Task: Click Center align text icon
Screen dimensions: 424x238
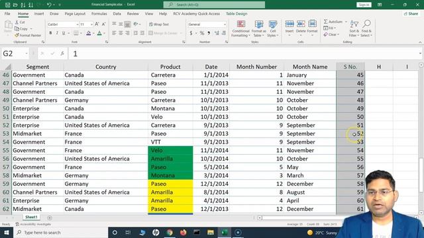Action: point(121,33)
